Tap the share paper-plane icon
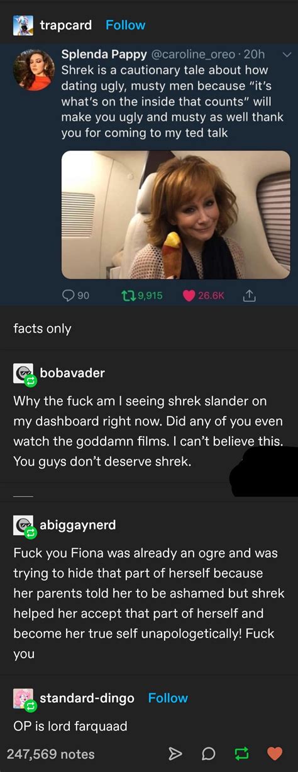The width and height of the screenshot is (298, 772). point(177,753)
